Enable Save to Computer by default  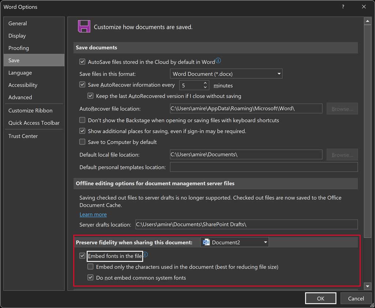click(x=82, y=142)
